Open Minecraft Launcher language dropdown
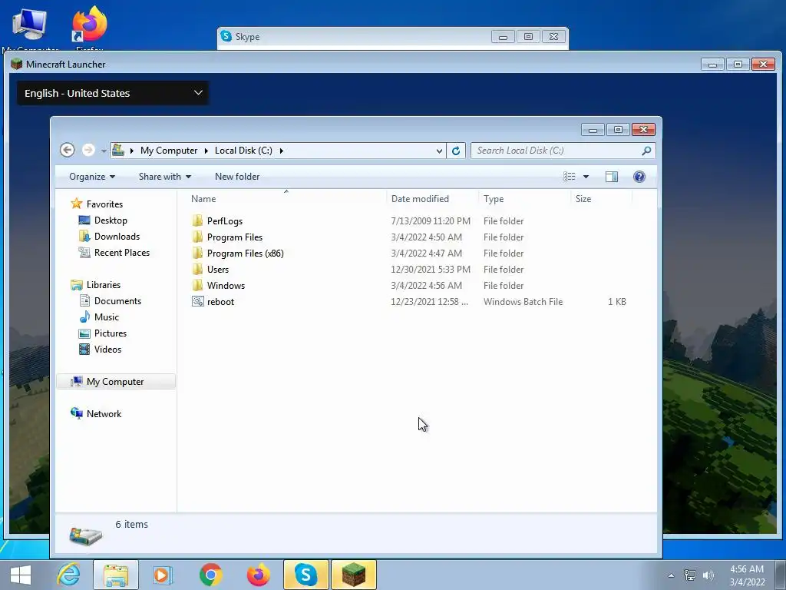The height and width of the screenshot is (590, 786). point(113,93)
